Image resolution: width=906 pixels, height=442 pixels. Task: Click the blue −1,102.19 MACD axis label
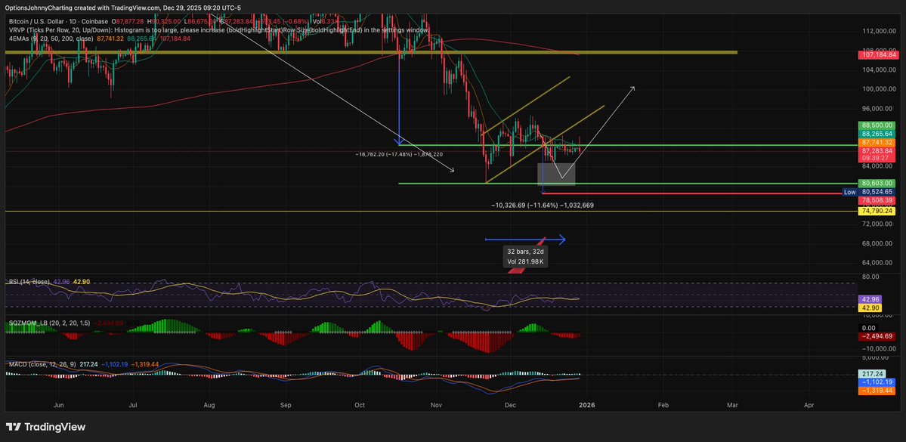(877, 382)
